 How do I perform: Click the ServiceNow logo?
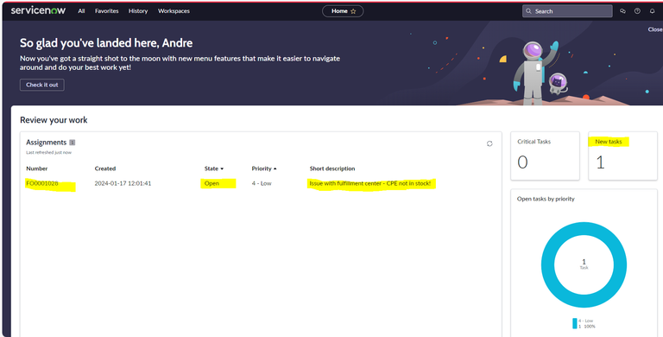[x=38, y=10]
